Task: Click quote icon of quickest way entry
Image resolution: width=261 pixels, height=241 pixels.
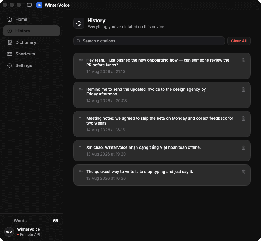Action: [81, 172]
